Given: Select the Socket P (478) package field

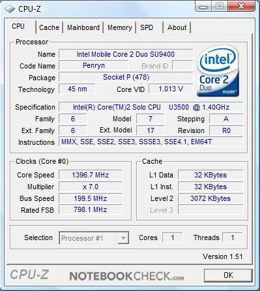Looking at the screenshot, I should (126, 77).
